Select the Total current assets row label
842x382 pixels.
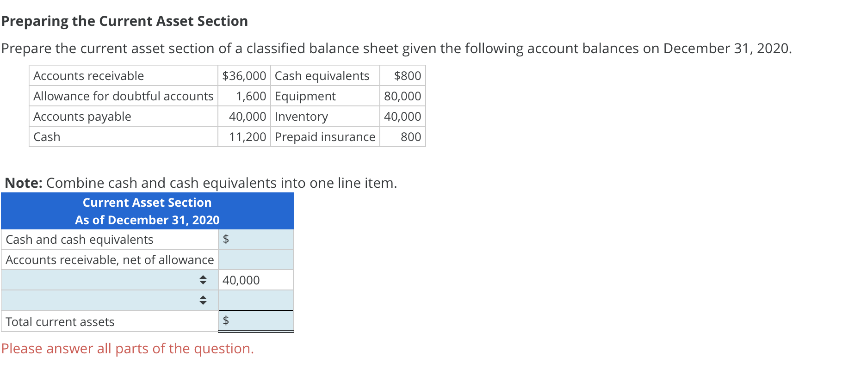click(60, 321)
